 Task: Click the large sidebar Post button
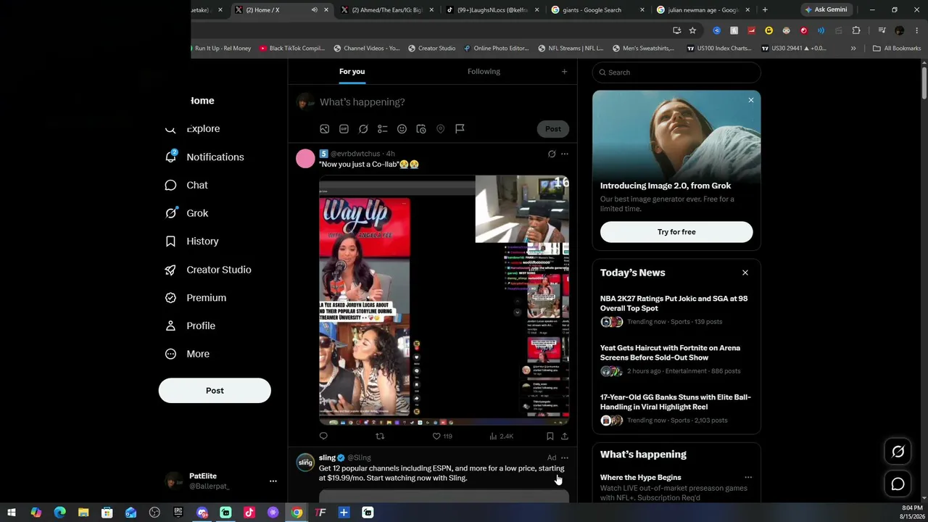[215, 391]
